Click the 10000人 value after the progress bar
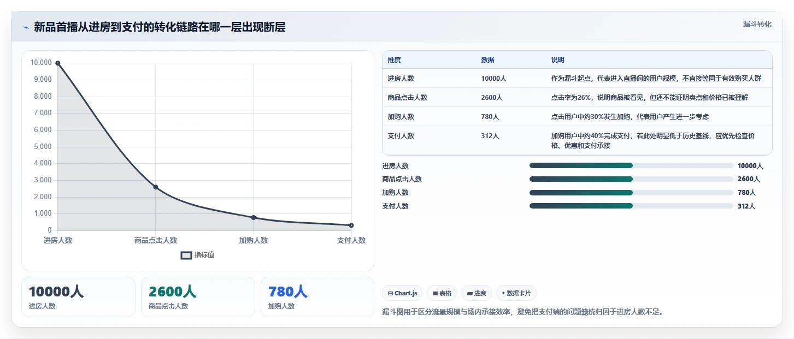Viewport: 794px width, 339px height. pos(750,166)
